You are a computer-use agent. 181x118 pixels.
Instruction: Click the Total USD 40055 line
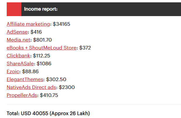pyautogui.click(x=48, y=113)
